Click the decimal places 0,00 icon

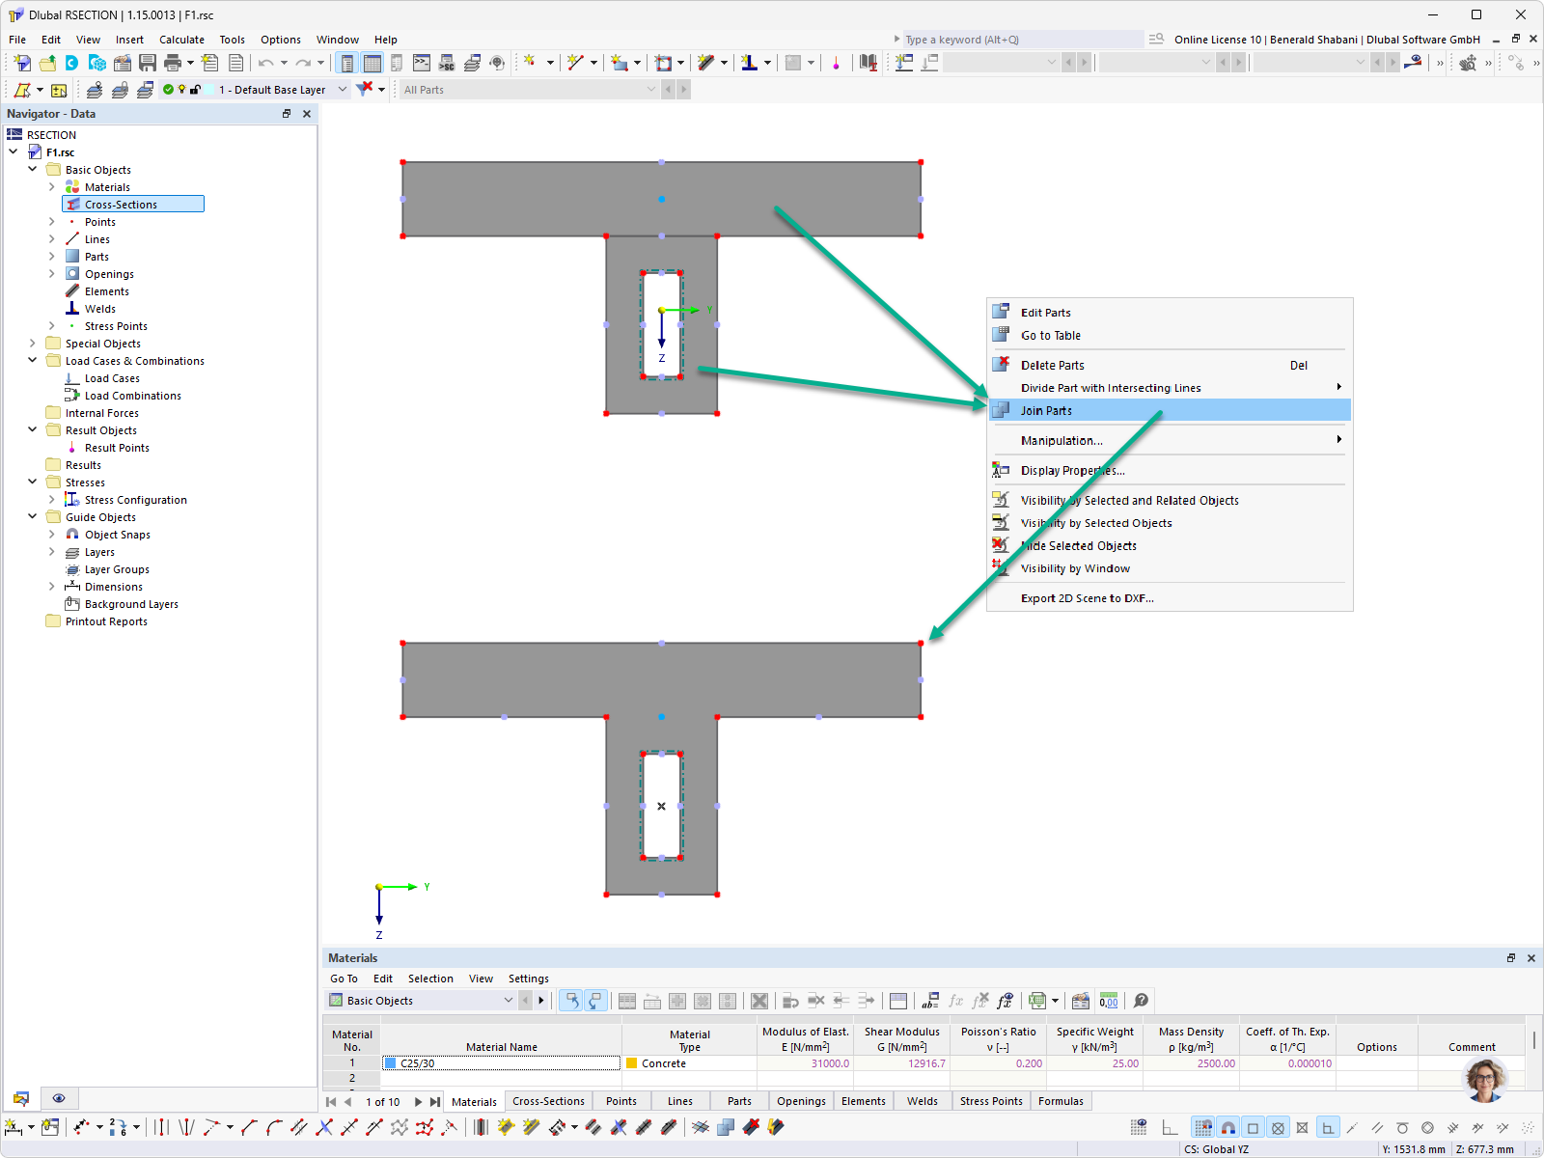tap(1109, 1001)
